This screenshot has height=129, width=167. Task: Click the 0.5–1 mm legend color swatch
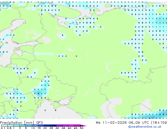11,126
